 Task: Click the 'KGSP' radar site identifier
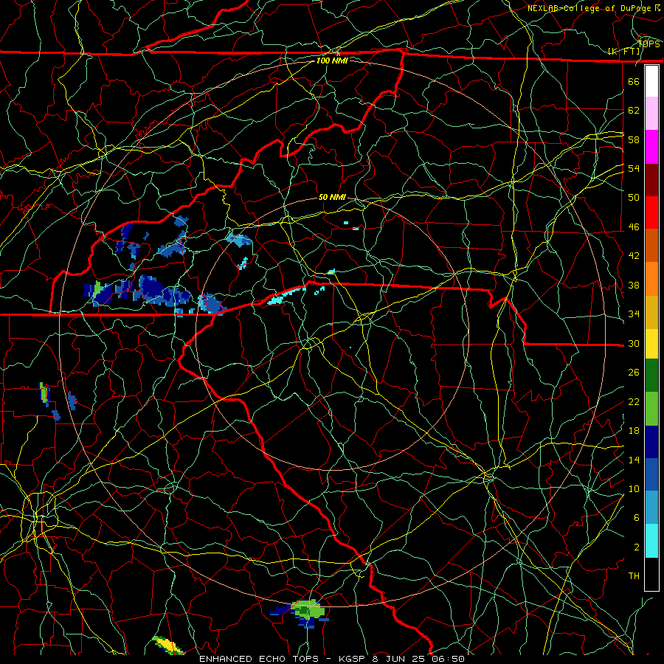tap(353, 659)
